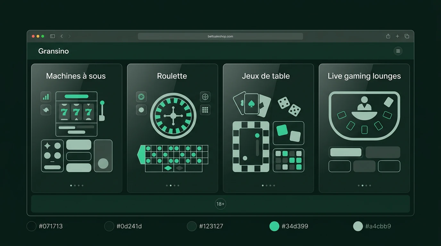Select Live gaming lounges heading
Screen dimensions: 441x246
[364, 76]
